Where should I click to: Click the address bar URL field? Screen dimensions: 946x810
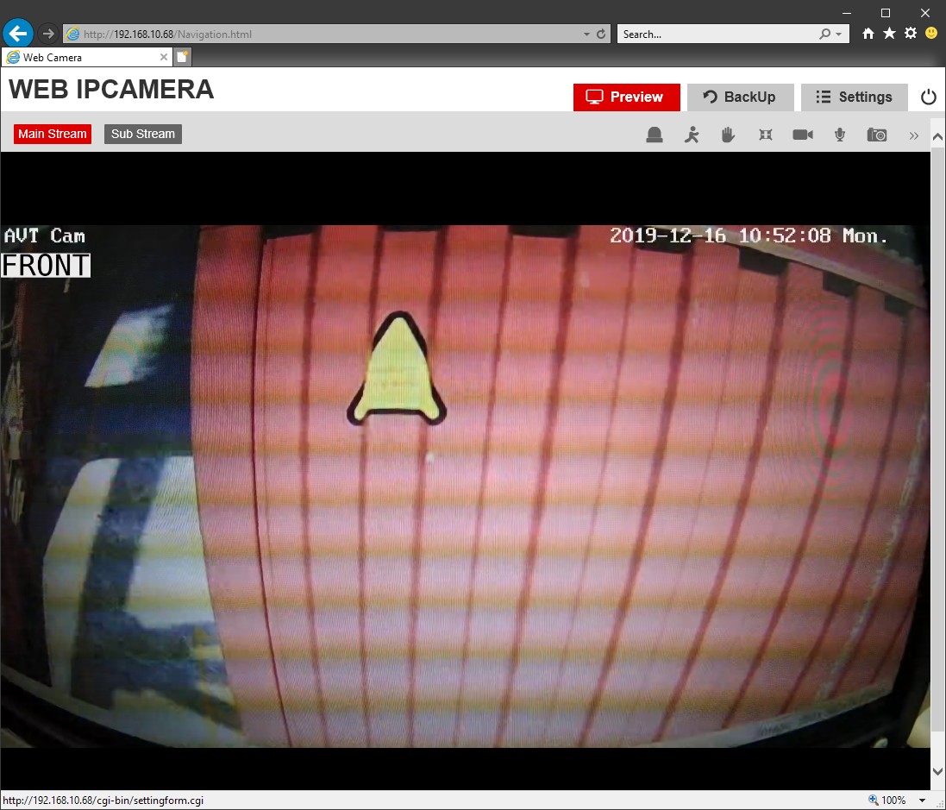326,35
